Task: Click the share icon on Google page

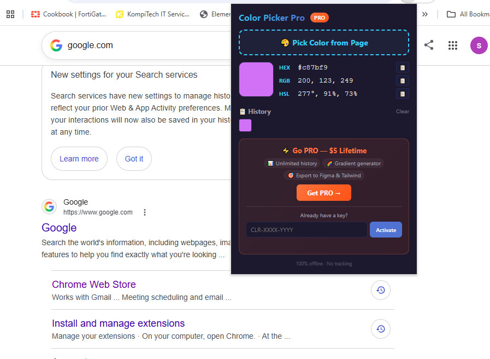Action: click(x=429, y=45)
